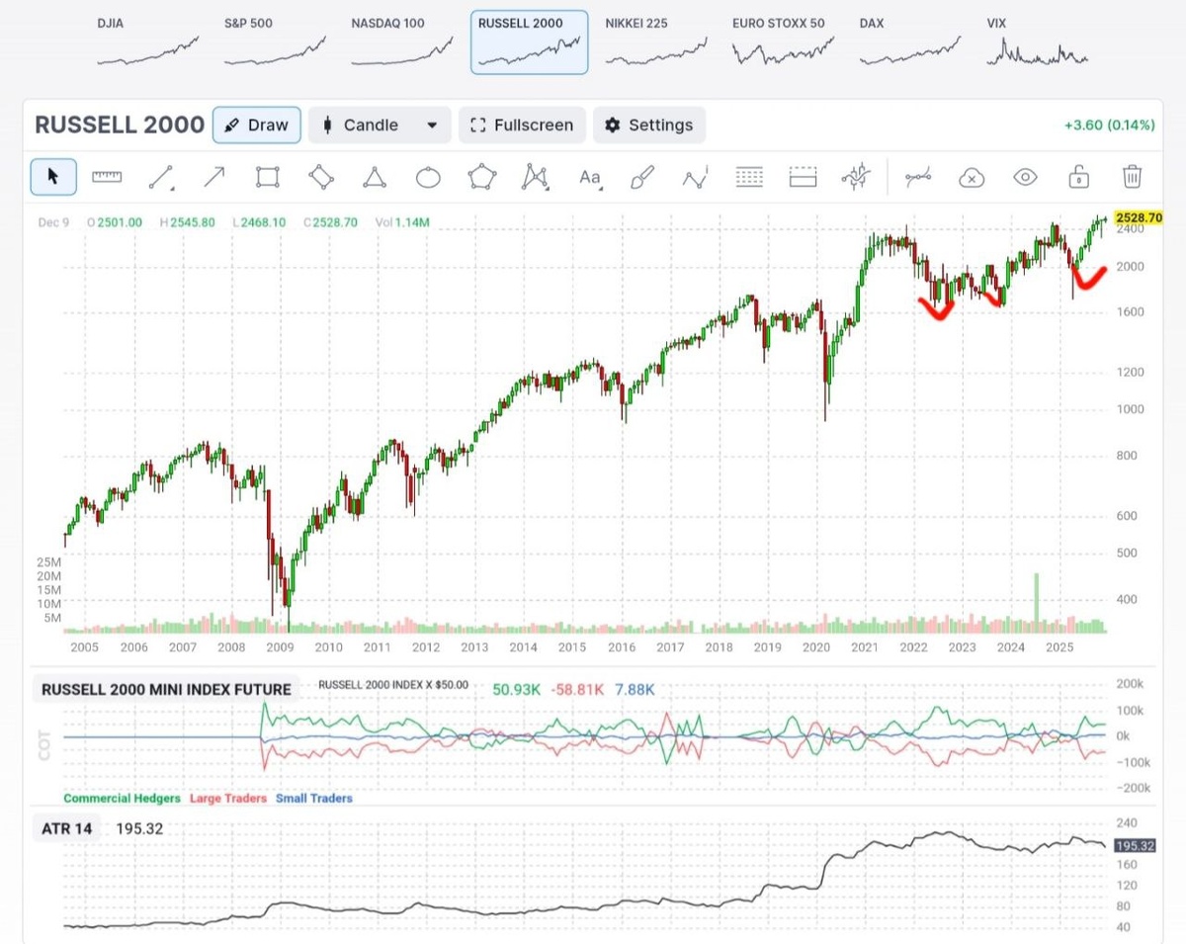1186x944 pixels.
Task: Click the line-with-nodes drawing mode icon
Action: point(918,178)
